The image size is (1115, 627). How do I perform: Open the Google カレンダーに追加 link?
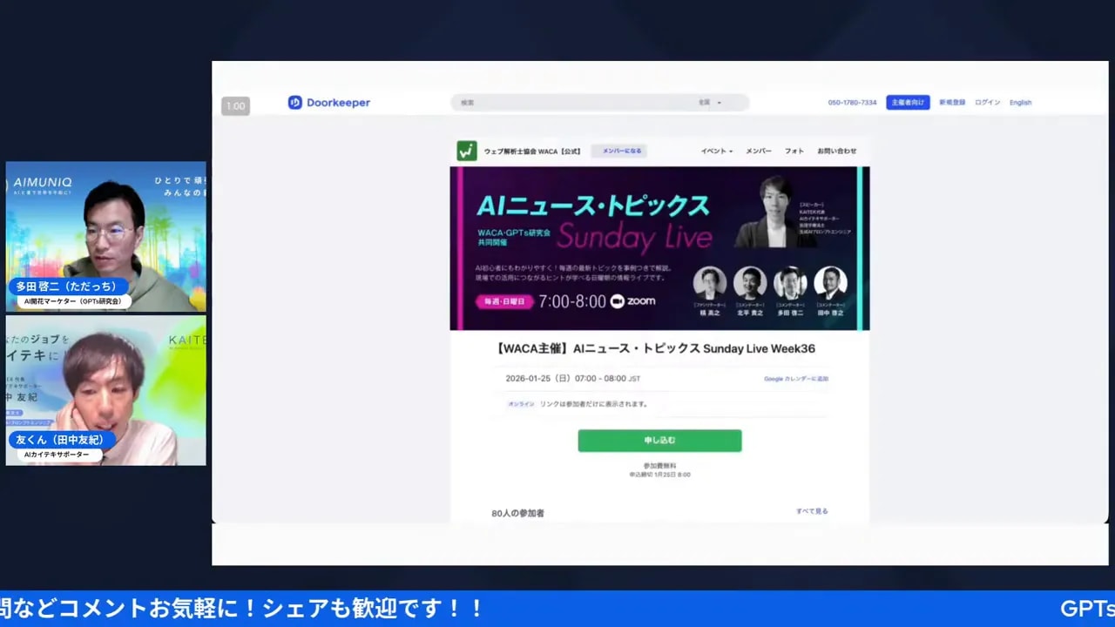click(x=797, y=378)
